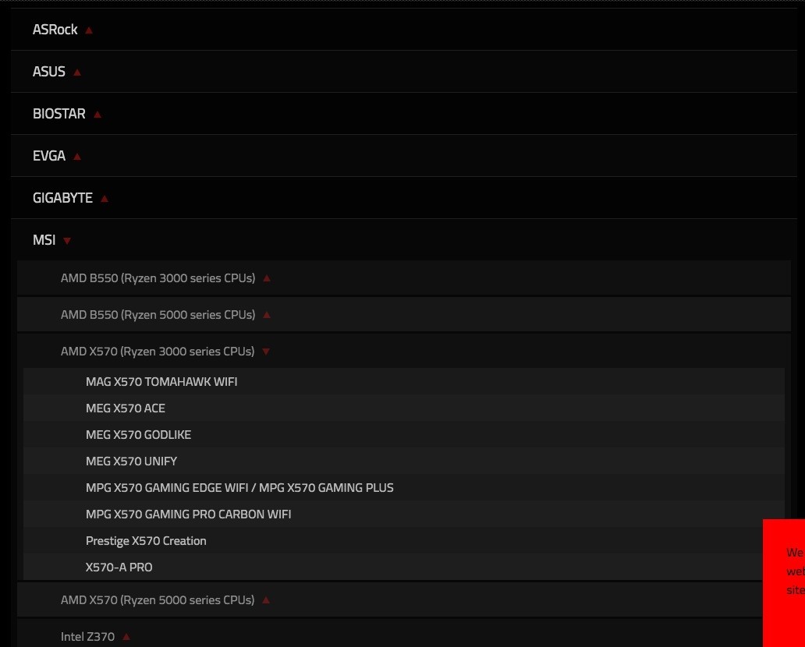Open the MAG X570 TOMAHAWK WIFI entry
The width and height of the screenshot is (805, 647).
click(404, 382)
